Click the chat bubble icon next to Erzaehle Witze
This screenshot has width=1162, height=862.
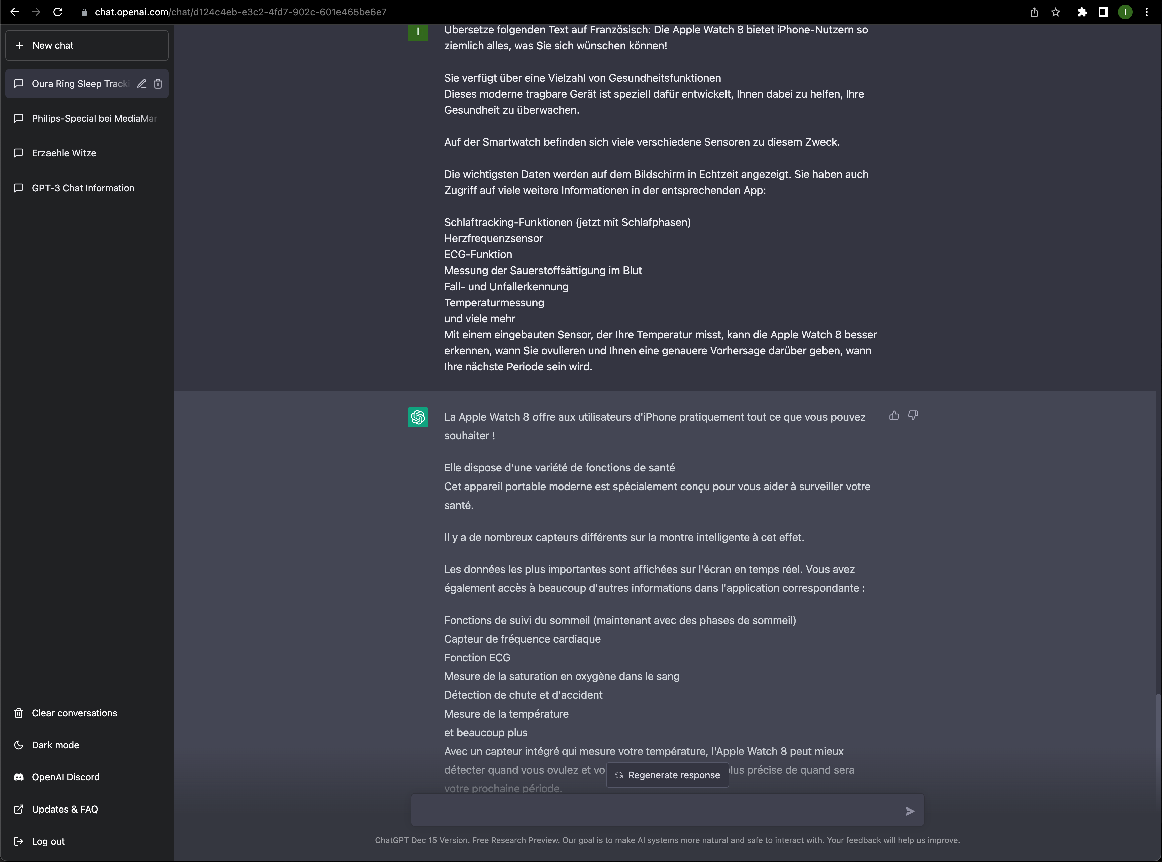click(19, 153)
